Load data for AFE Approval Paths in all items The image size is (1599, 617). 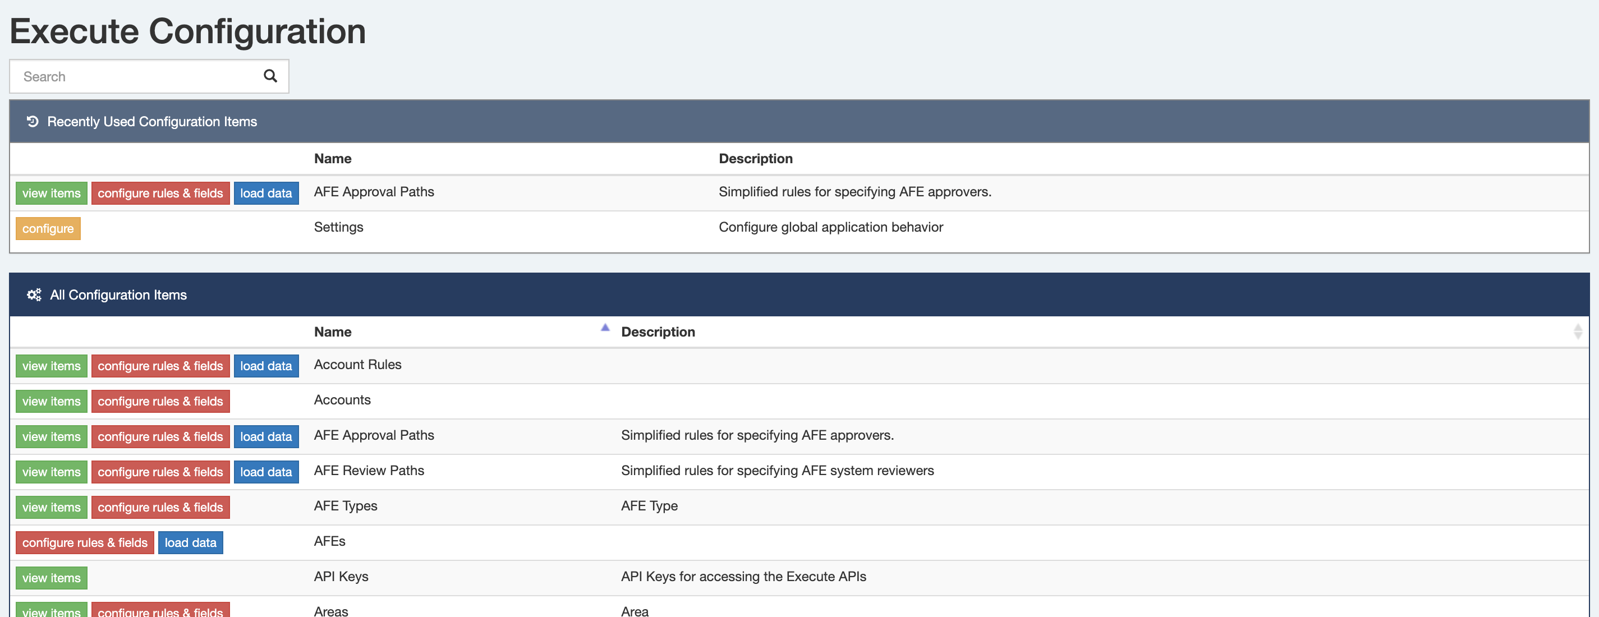tap(266, 437)
